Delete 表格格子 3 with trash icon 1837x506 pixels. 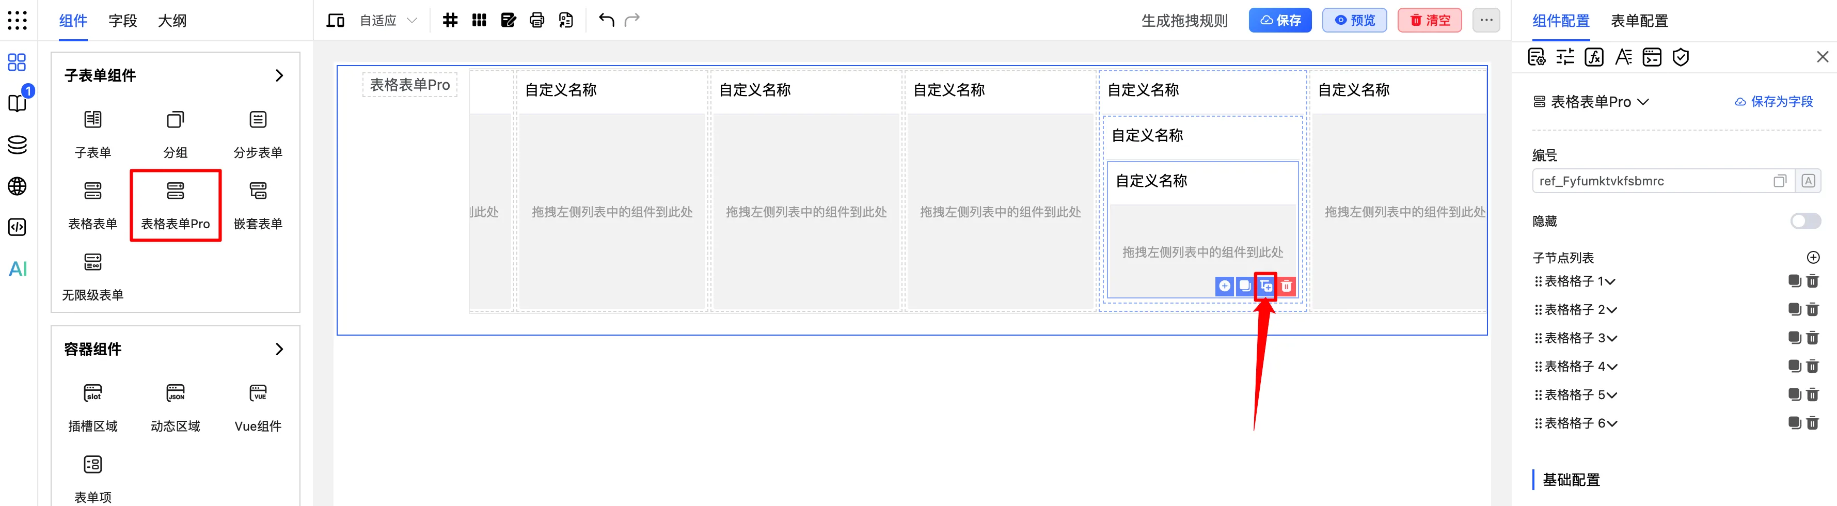1813,338
